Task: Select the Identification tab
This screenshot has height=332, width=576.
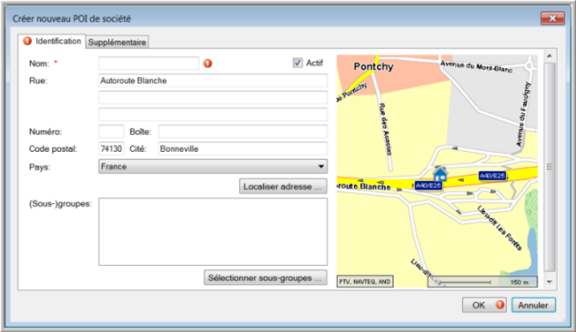Action: point(51,41)
